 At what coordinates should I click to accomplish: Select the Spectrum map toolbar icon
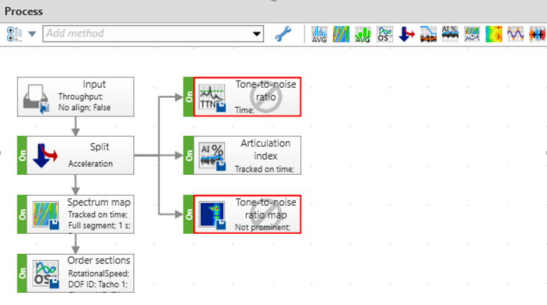341,34
